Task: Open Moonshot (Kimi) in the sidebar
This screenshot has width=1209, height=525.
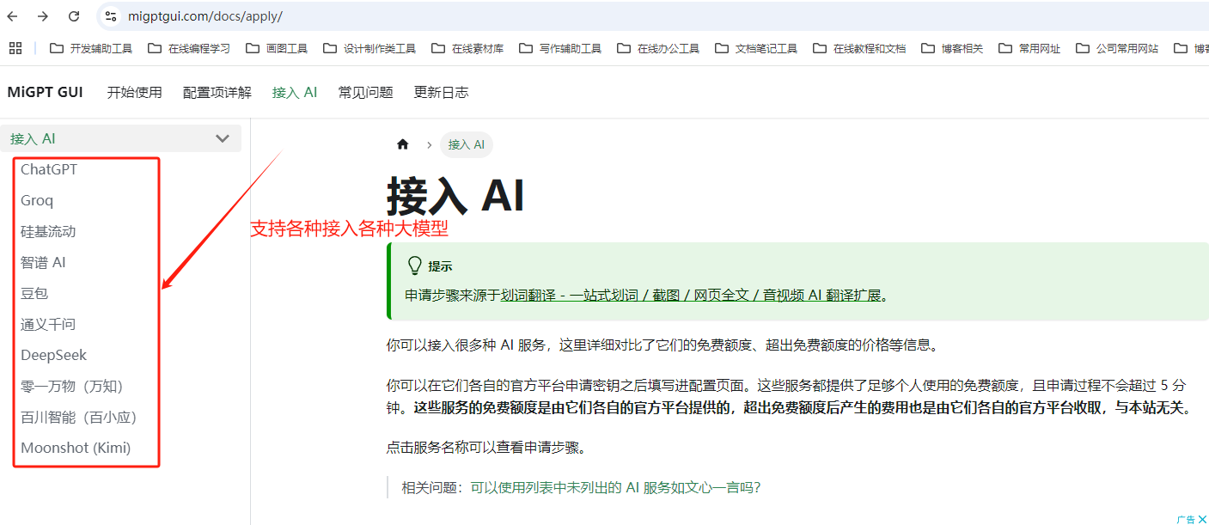Action: [x=76, y=448]
